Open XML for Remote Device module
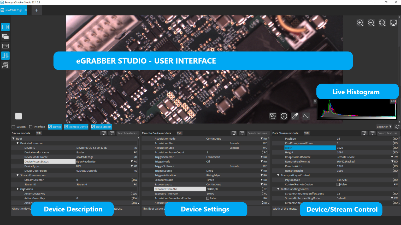Image resolution: width=401 pixels, height=225 pixels. coord(180,133)
